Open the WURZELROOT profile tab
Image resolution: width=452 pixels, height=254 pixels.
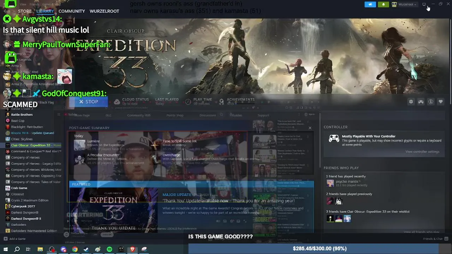[x=104, y=11]
